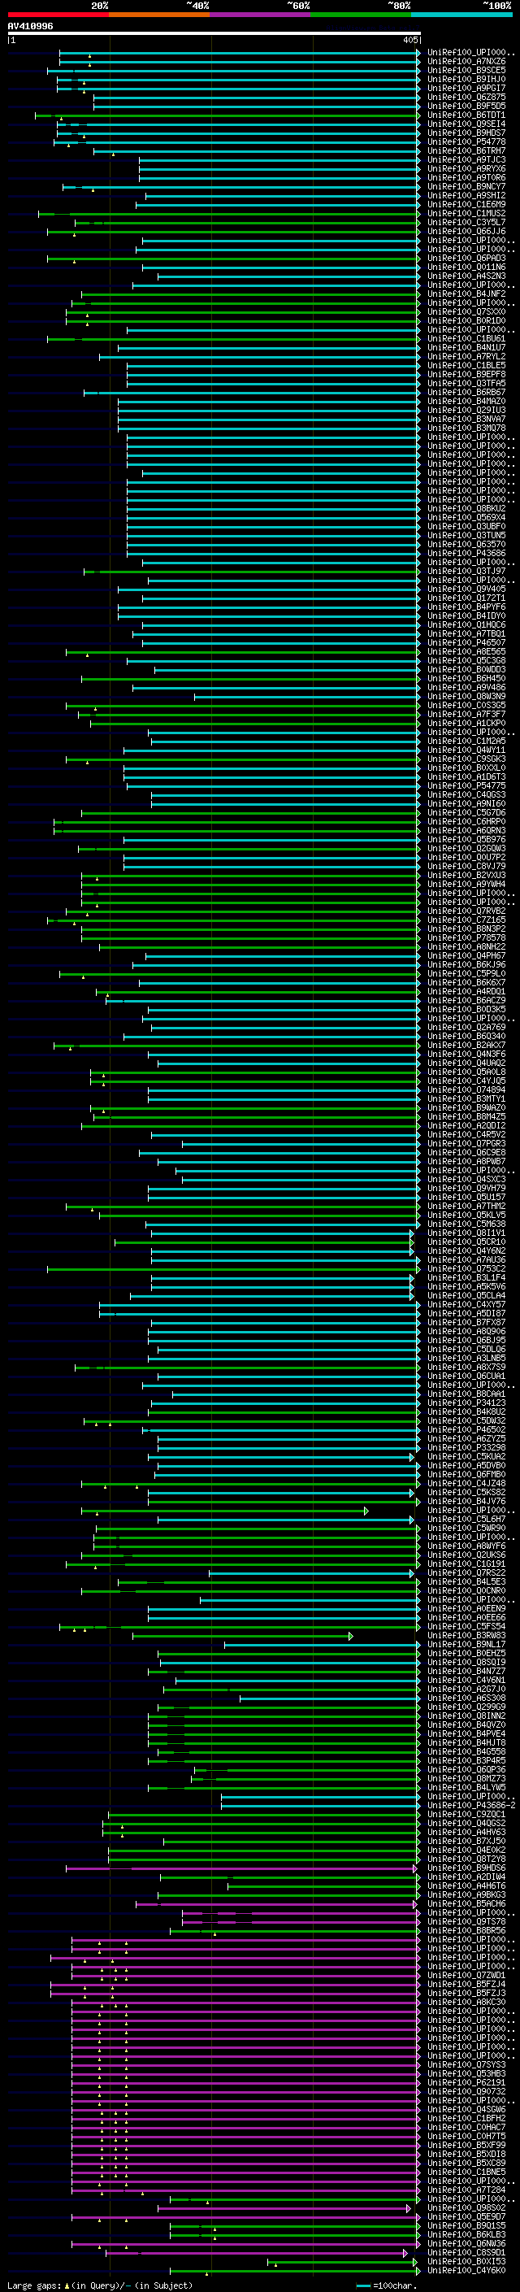The width and height of the screenshot is (520, 2292).
Task: Click the white query sequence bar
Action: 214,34
